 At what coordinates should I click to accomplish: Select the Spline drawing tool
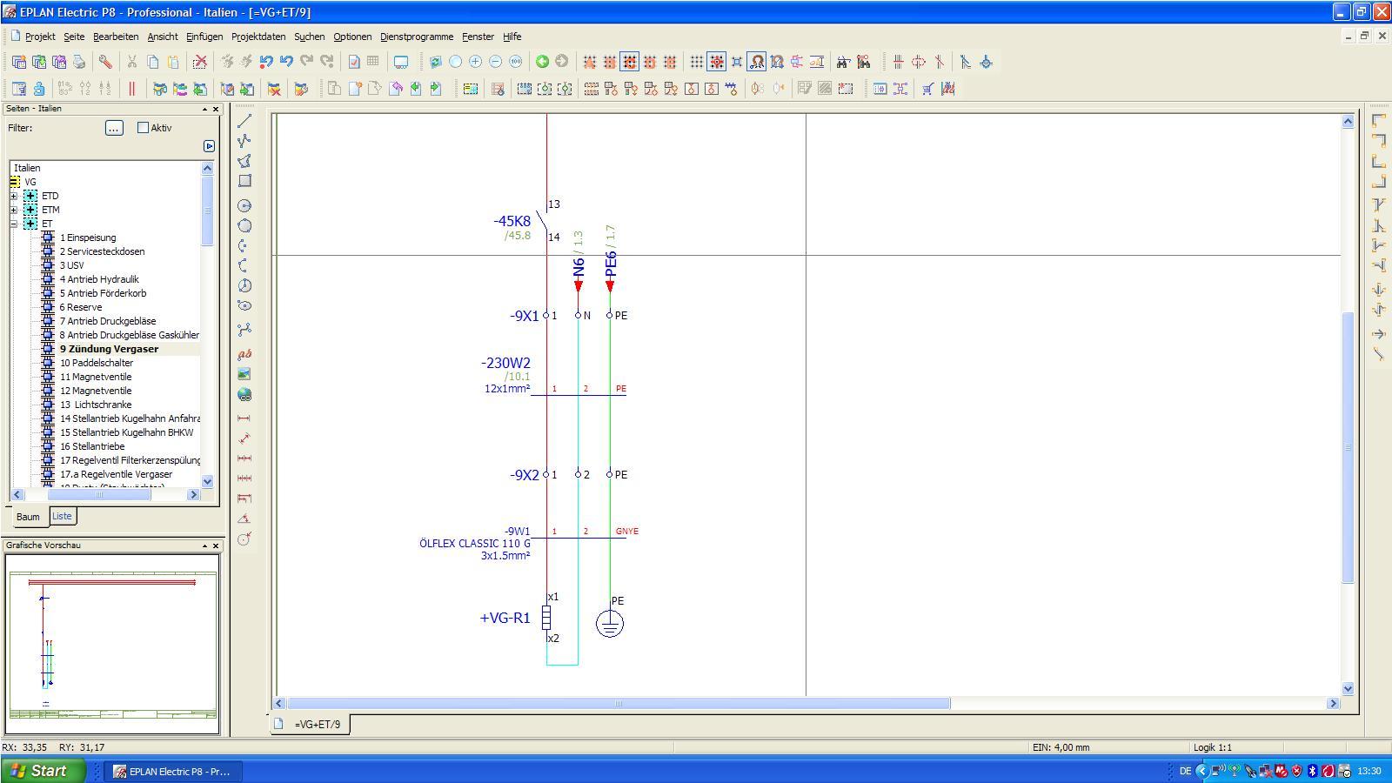pos(244,330)
